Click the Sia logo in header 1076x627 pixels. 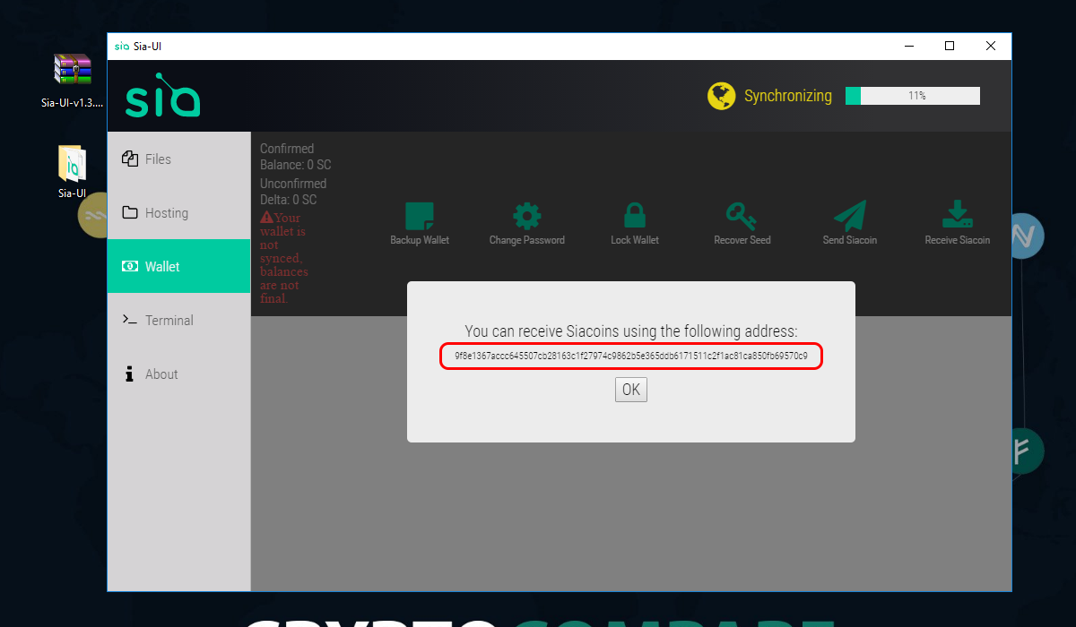[x=162, y=96]
